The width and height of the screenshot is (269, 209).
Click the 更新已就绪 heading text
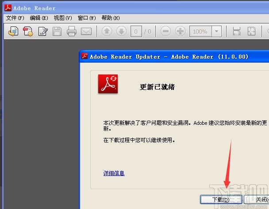coord(157,87)
